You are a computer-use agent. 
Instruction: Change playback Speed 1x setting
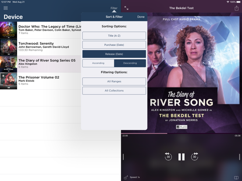135,177
